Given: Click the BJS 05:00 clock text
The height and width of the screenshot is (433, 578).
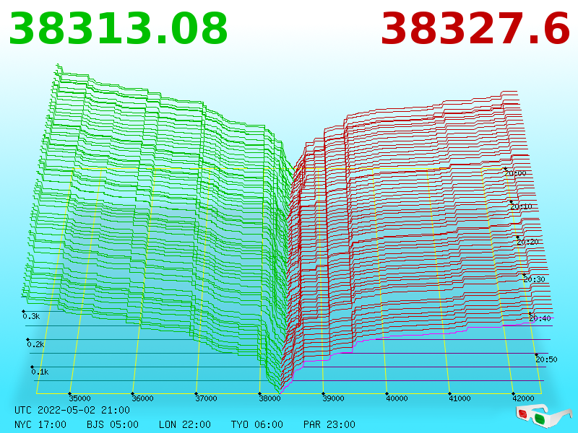Looking at the screenshot, I should pos(113,424).
